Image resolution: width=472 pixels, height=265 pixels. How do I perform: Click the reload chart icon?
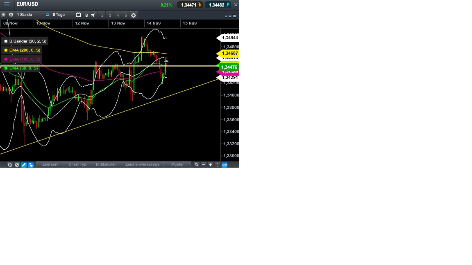(10, 164)
